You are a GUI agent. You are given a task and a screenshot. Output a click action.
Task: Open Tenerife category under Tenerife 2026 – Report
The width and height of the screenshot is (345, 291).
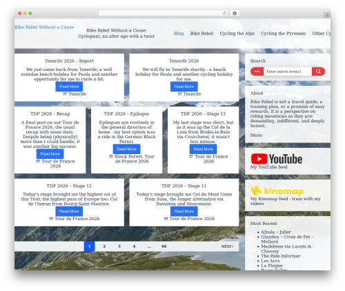point(77,94)
